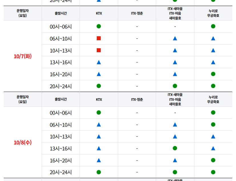Click green circle for 10/7 무궁화호 00시~06시

click(213, 26)
